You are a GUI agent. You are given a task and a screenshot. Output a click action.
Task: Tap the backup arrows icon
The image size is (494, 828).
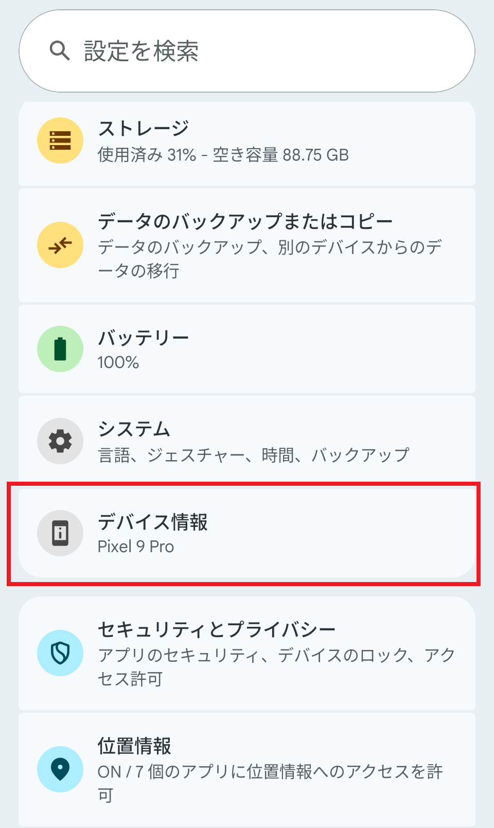click(x=60, y=245)
